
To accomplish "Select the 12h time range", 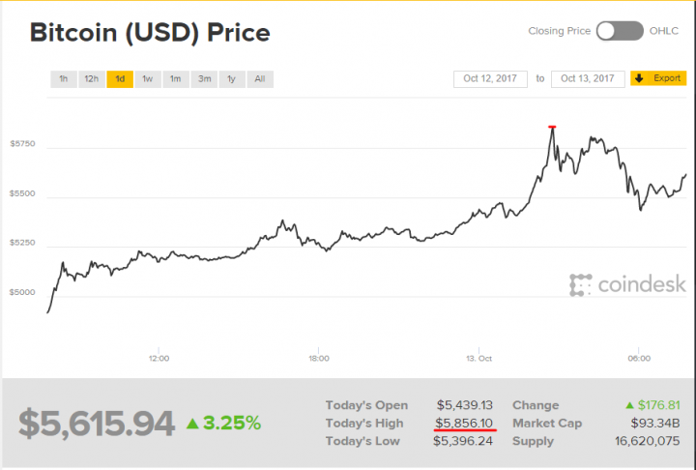I will tap(91, 78).
